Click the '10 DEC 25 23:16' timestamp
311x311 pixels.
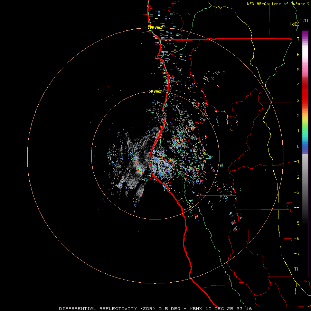[229, 309]
